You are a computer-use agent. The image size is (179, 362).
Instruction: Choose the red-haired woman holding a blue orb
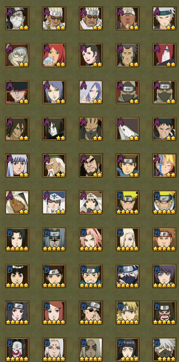[x=54, y=55]
